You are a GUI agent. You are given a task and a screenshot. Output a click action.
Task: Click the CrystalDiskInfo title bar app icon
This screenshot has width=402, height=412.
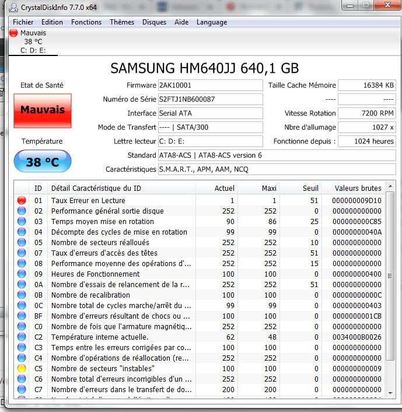pyautogui.click(x=13, y=8)
